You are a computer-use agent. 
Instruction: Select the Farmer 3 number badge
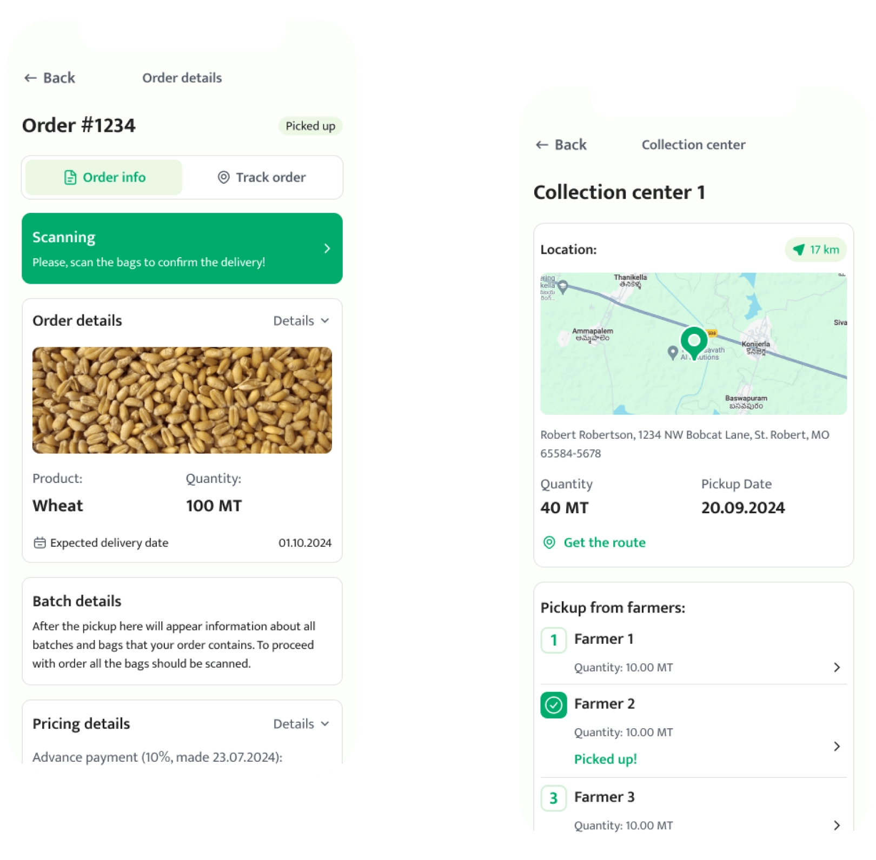pos(553,798)
